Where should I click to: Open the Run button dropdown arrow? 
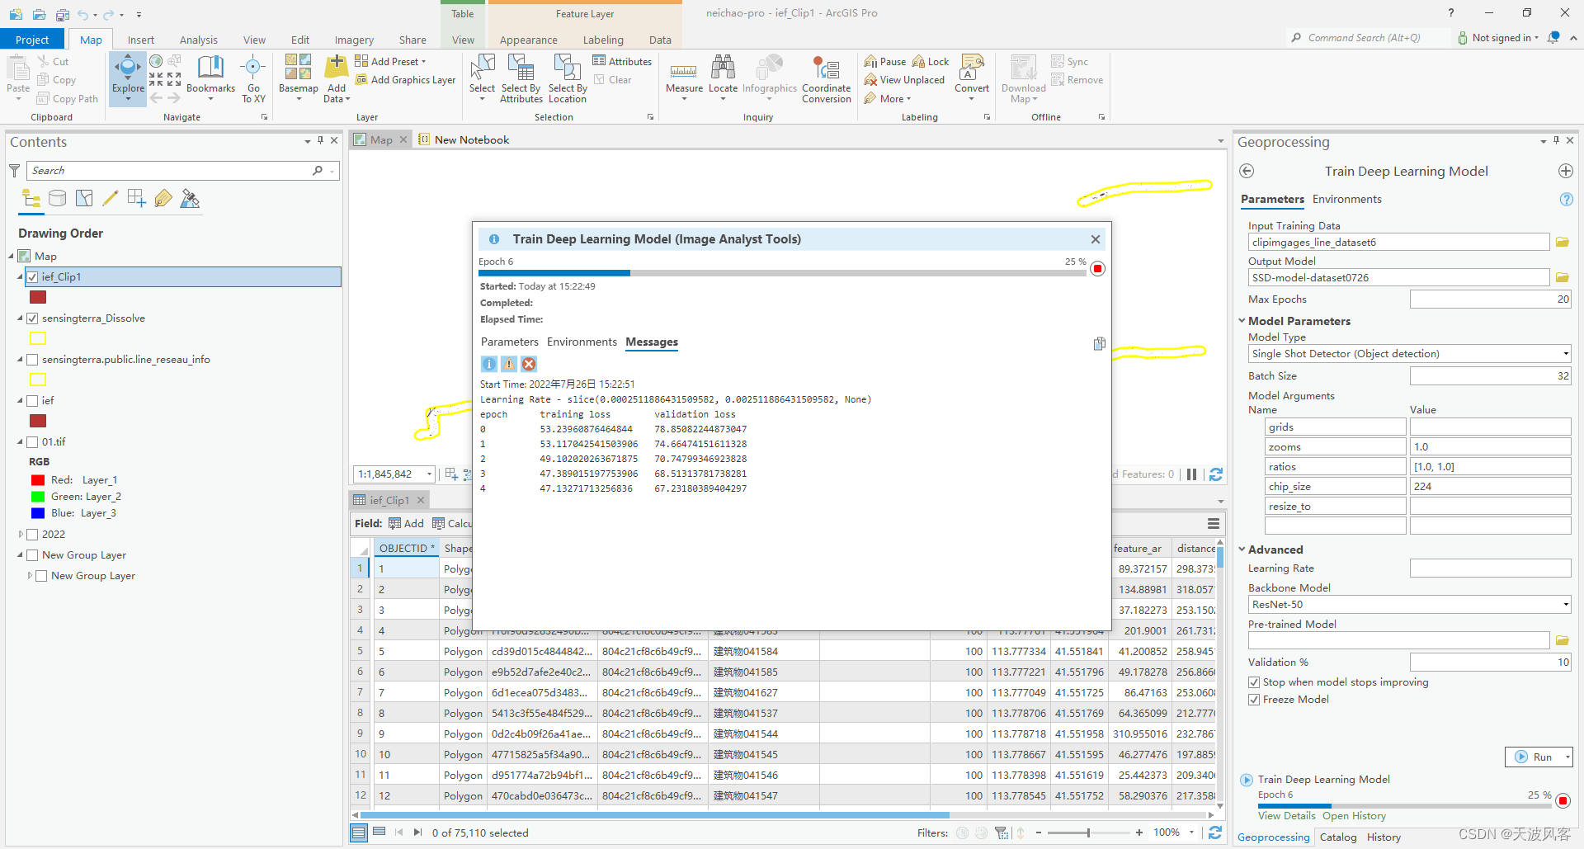tap(1567, 757)
